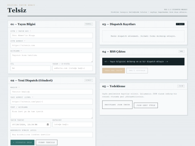The height and width of the screenshot is (146, 195).
Task: Click the Açıklama textarea in Yayın Bilgisi
Action: coord(52,57)
